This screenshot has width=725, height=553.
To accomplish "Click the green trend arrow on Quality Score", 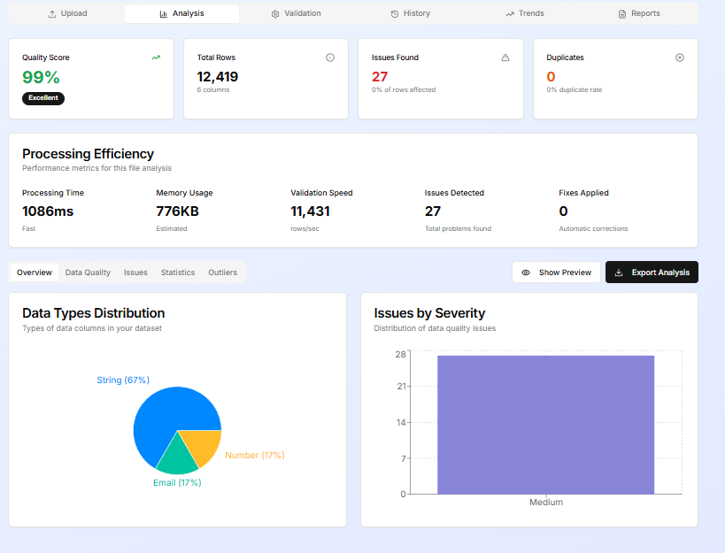I will click(x=156, y=57).
